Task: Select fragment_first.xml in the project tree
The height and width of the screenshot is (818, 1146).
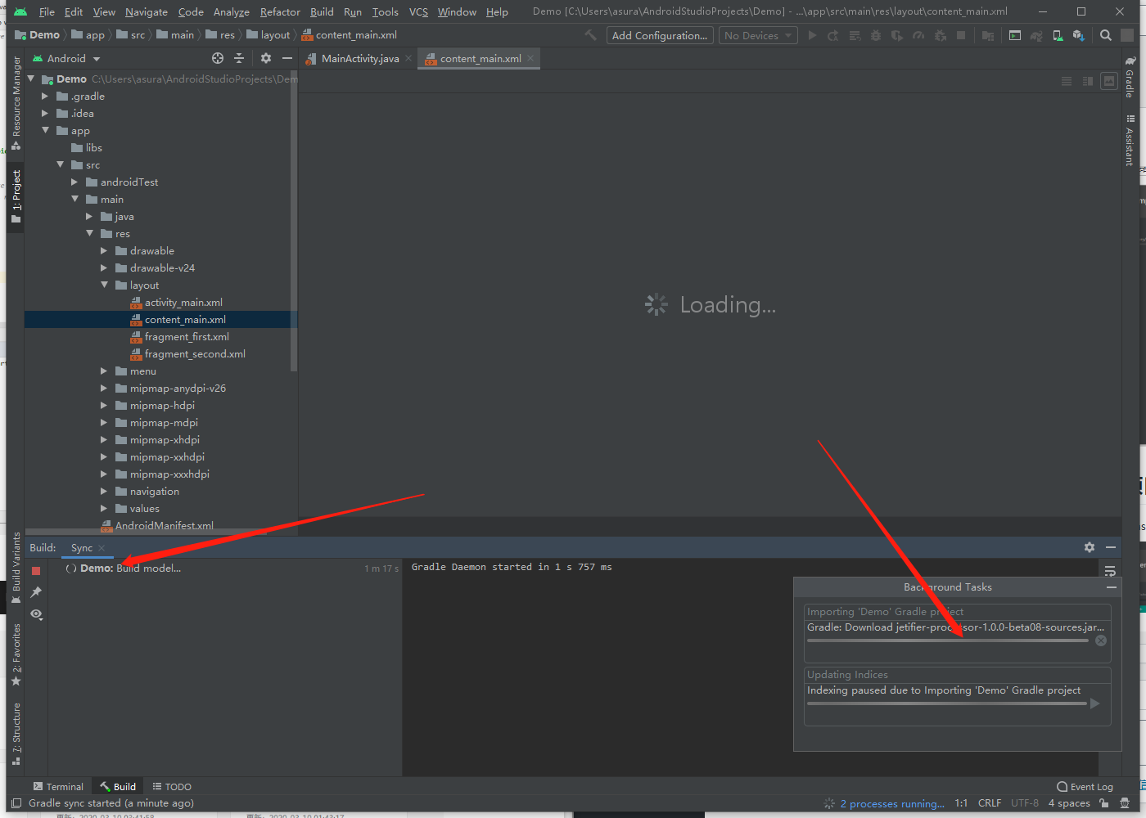Action: (x=187, y=337)
